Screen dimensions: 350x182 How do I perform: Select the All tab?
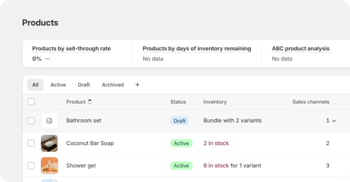click(x=35, y=85)
